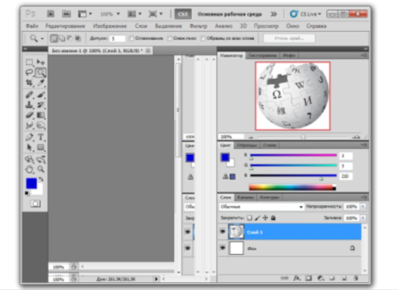Screen dimensions: 398x290
Task: Select the Eyedropper tool
Action: point(41,83)
